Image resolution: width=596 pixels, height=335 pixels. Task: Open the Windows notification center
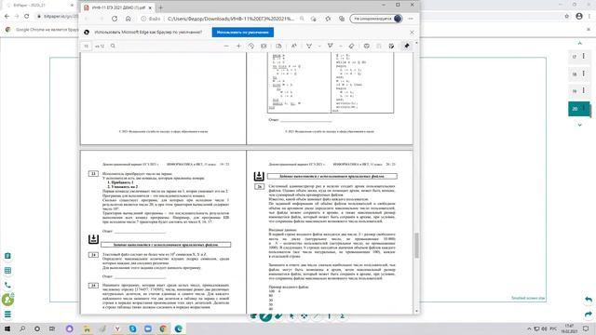click(586, 328)
